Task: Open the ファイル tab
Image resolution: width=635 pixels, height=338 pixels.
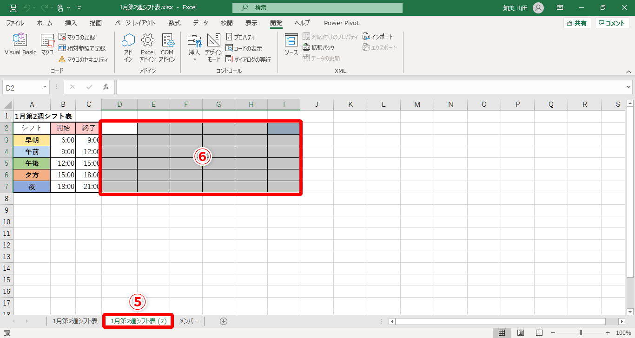Action: pos(15,23)
